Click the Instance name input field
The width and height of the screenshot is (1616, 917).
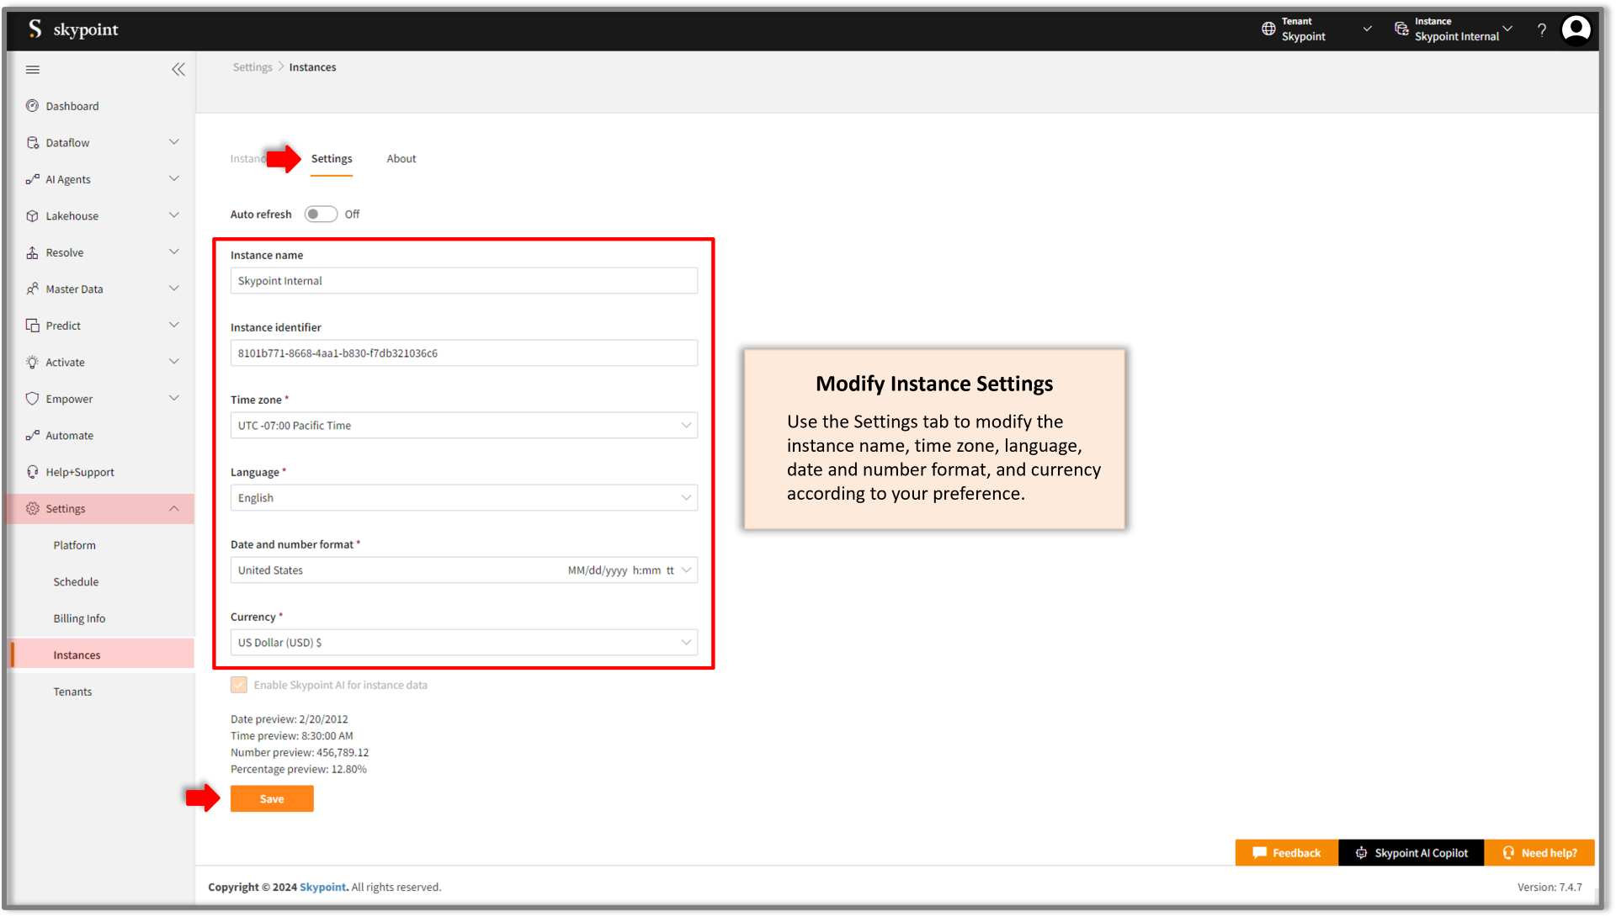point(464,281)
